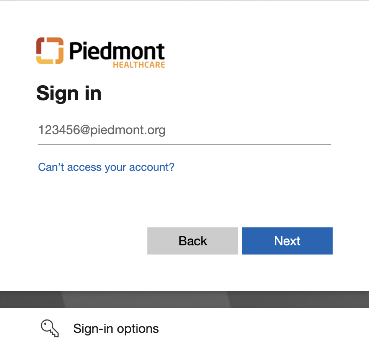
Task: Click the underline beneath the email field
Action: (x=184, y=145)
